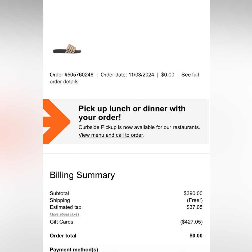252x252 pixels.
Task: Click the Subtotal label
Action: tap(59, 194)
